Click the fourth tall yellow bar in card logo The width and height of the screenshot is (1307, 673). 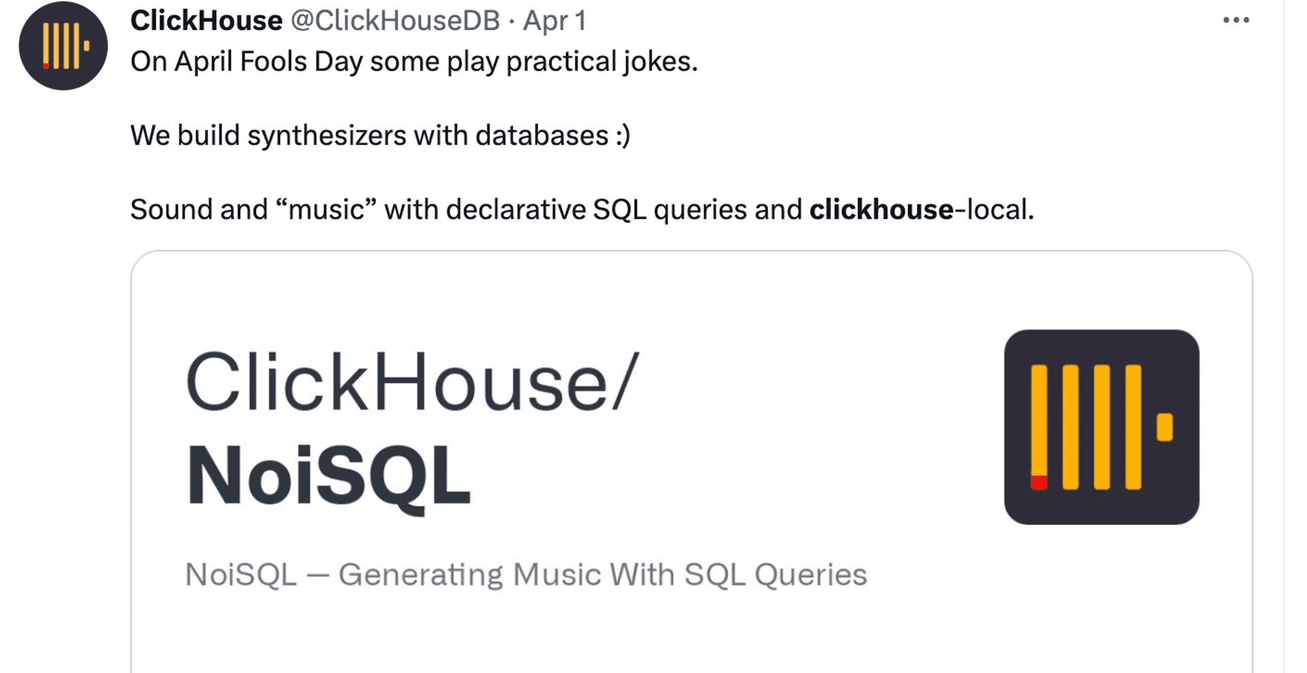pyautogui.click(x=1133, y=427)
